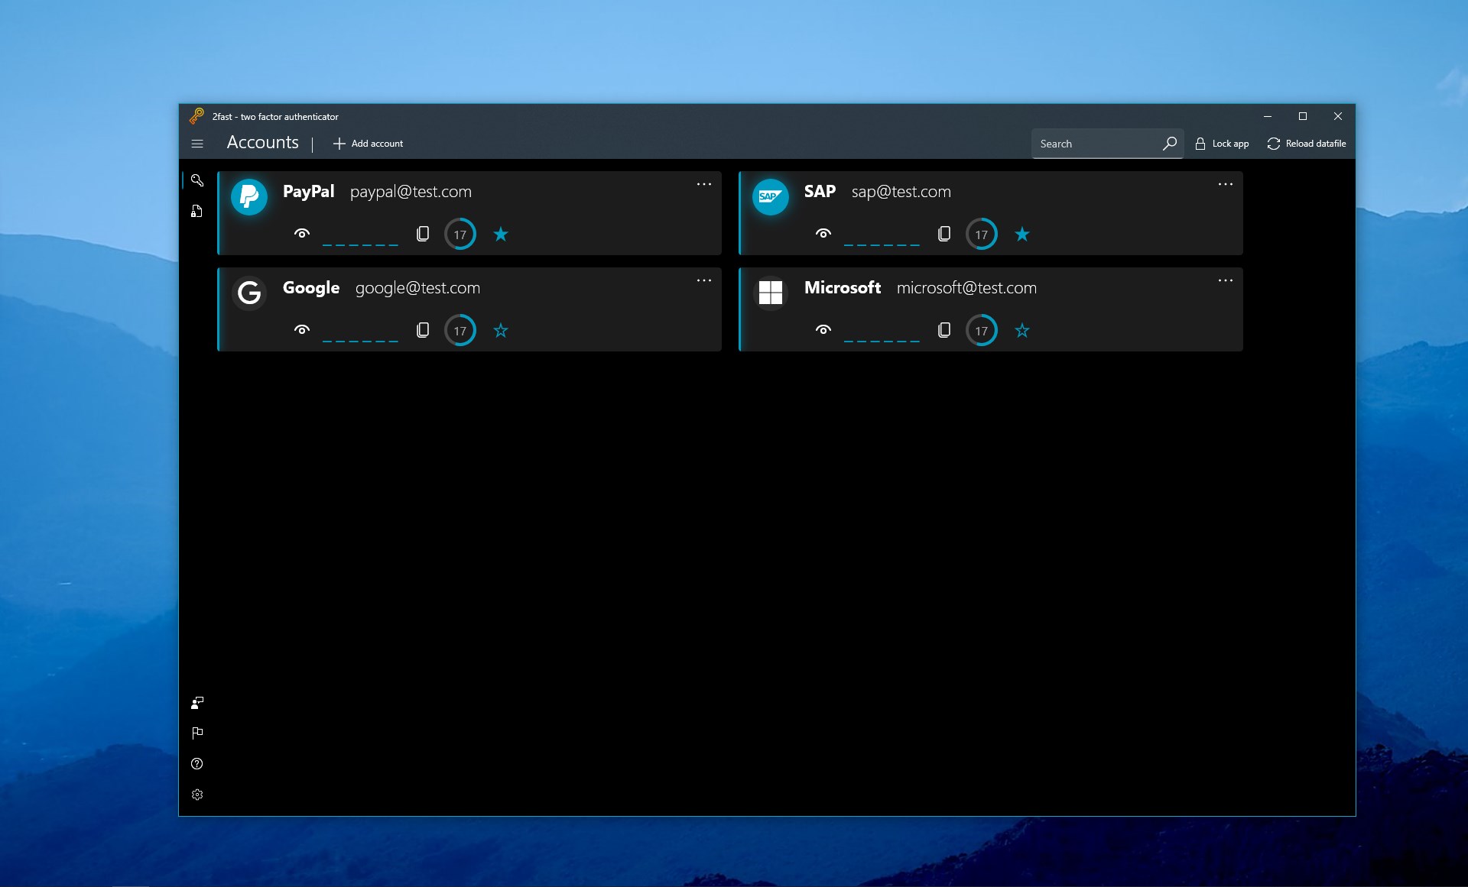Click the flag feedback icon in sidebar
Viewport: 1468px width, 887px height.
click(x=197, y=733)
